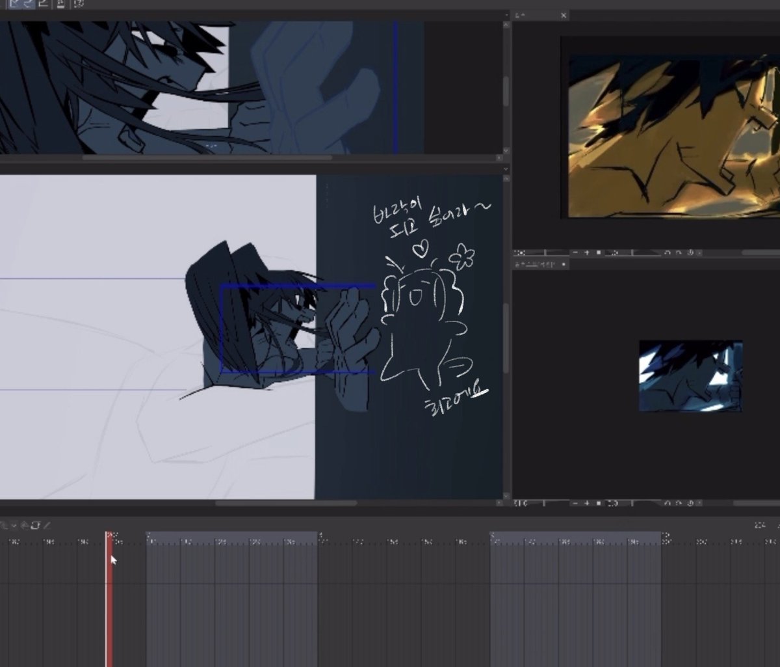Viewport: 780px width, 667px height.
Task: Zoom in on the golden reference image panel
Action: click(x=587, y=252)
